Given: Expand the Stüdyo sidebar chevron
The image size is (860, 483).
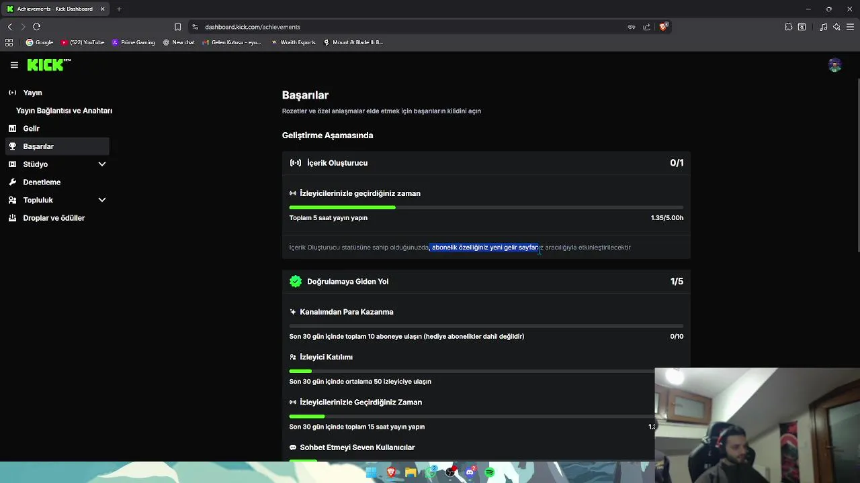Looking at the screenshot, I should [x=102, y=164].
